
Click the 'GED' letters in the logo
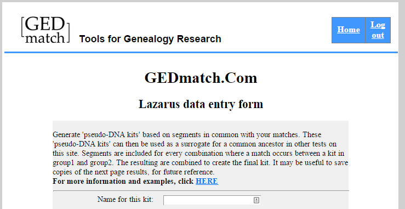click(45, 24)
